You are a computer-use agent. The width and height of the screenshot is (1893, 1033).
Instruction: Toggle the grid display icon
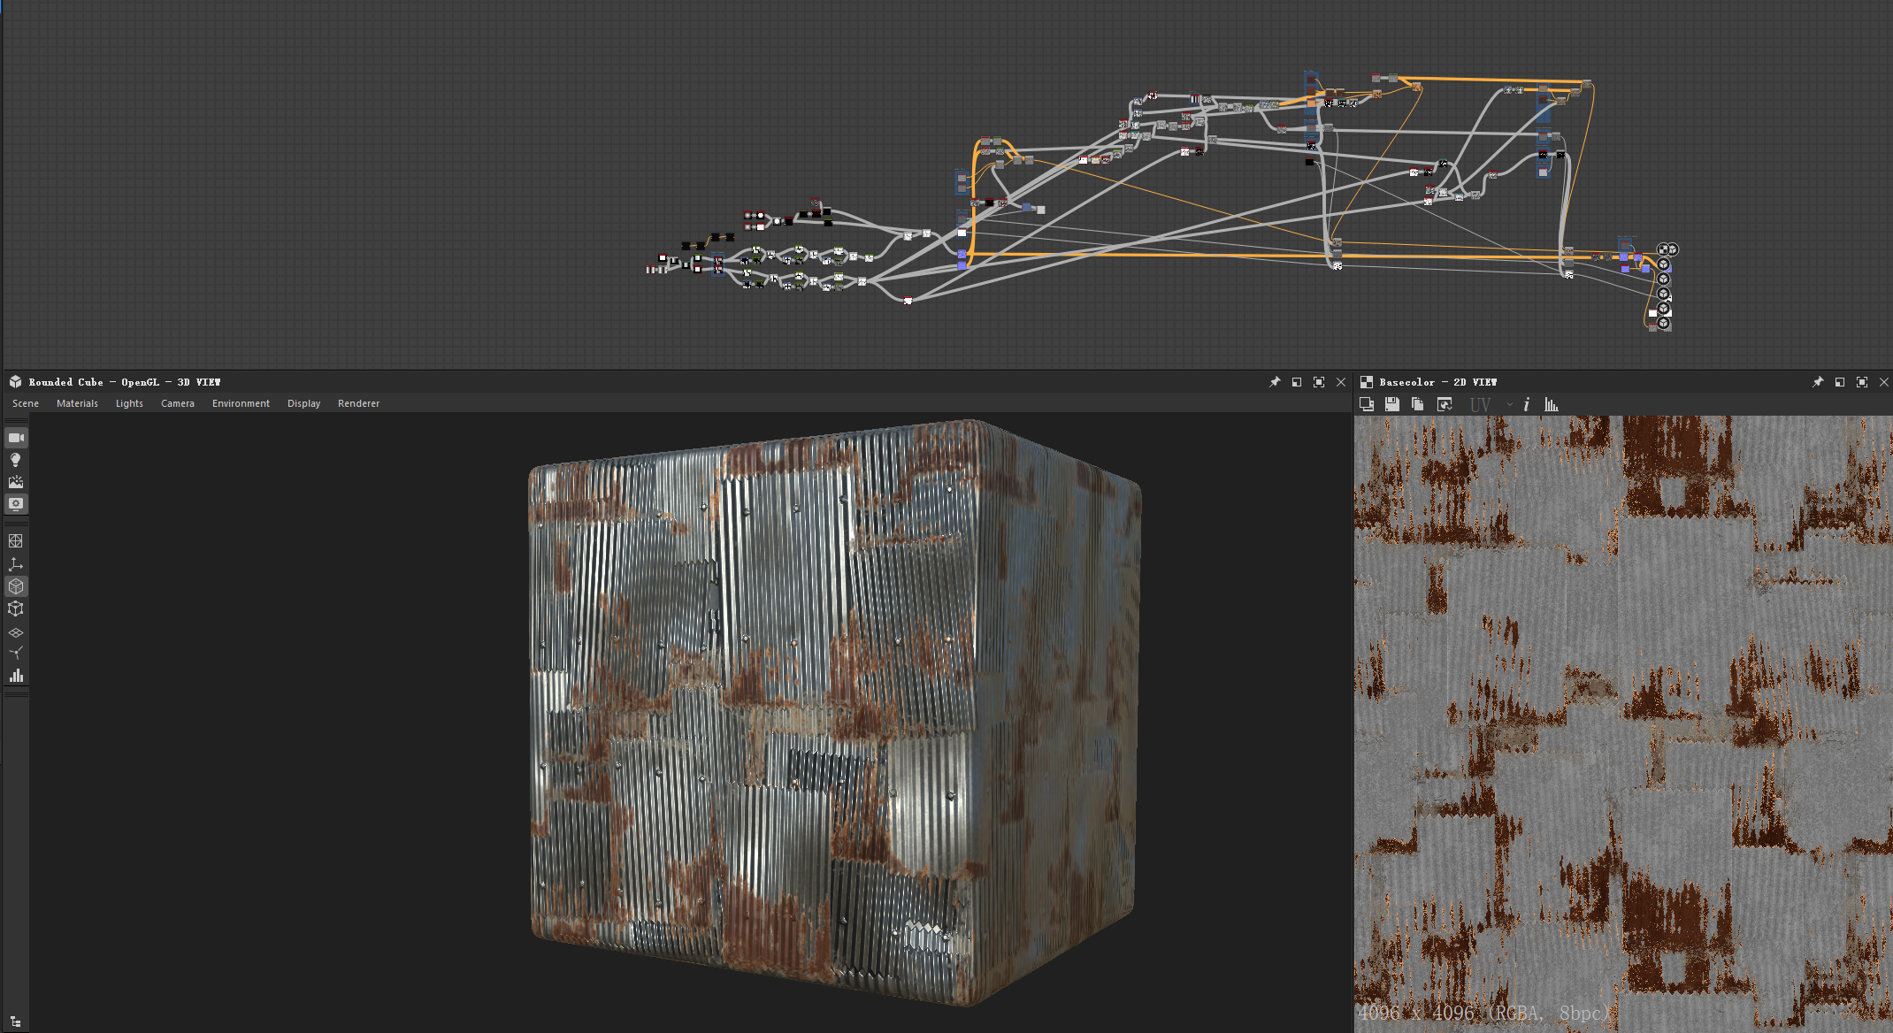pyautogui.click(x=16, y=540)
